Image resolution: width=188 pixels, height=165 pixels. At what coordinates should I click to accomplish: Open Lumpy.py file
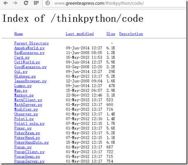(23, 86)
